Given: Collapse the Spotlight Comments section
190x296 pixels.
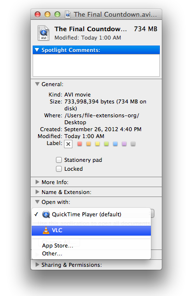Looking at the screenshot, I should pos(37,50).
